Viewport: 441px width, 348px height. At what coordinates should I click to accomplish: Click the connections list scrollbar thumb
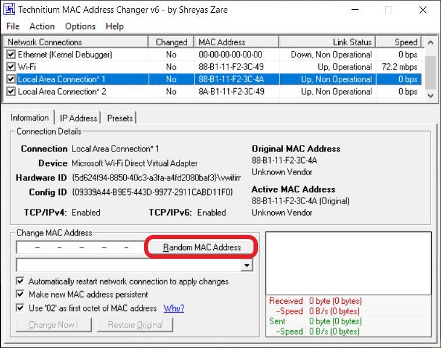coord(431,72)
